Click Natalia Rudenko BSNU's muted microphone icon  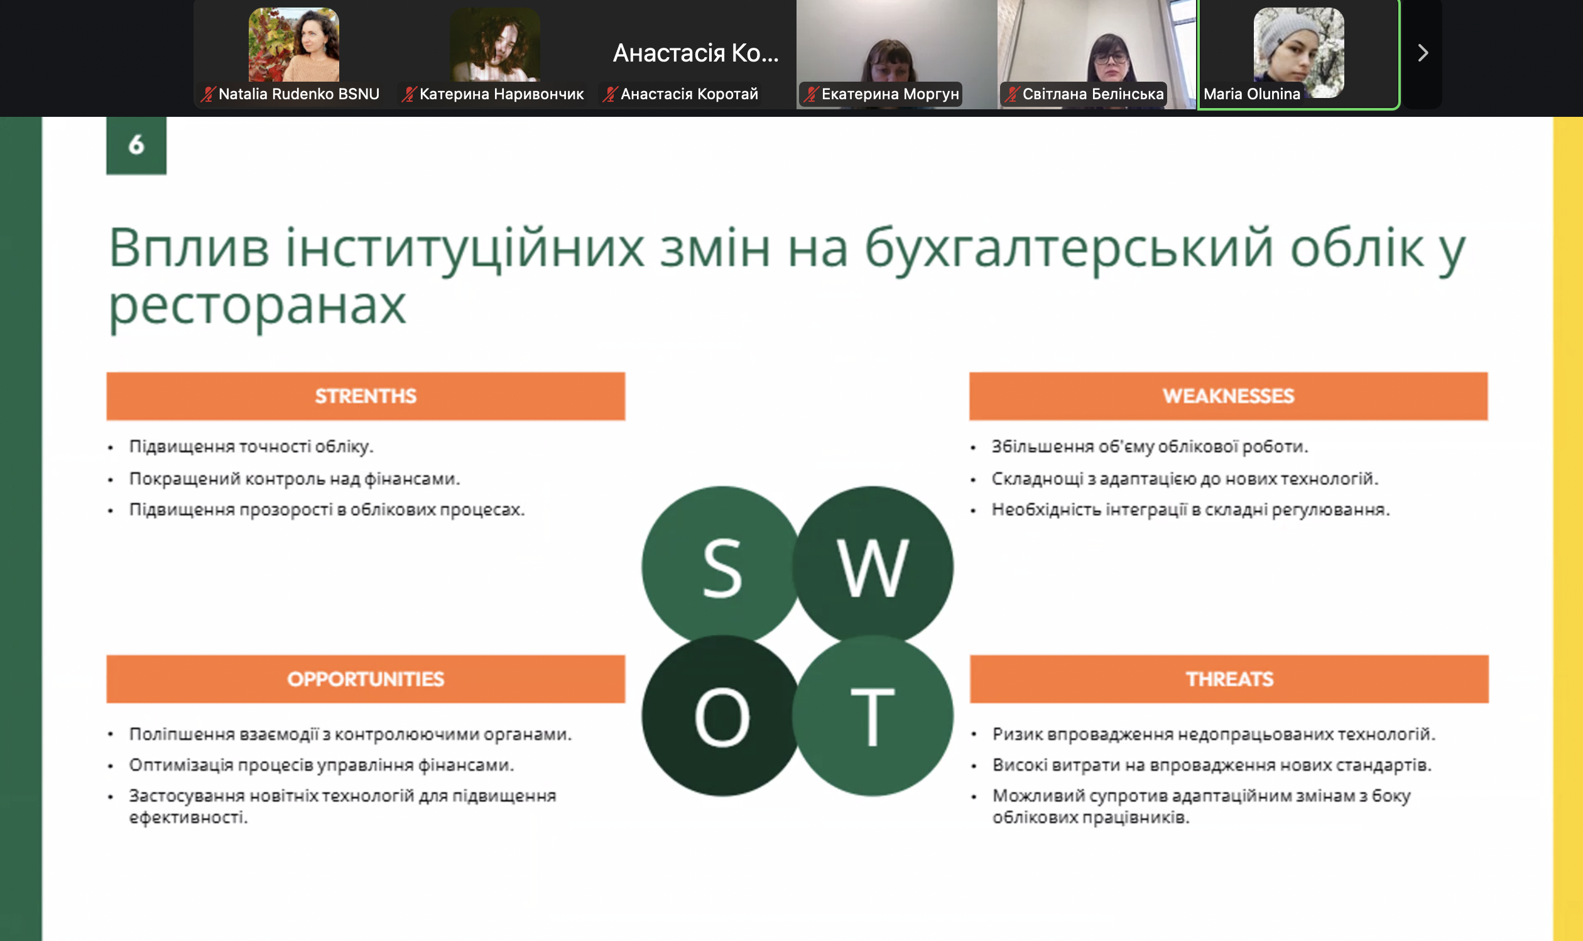click(207, 94)
